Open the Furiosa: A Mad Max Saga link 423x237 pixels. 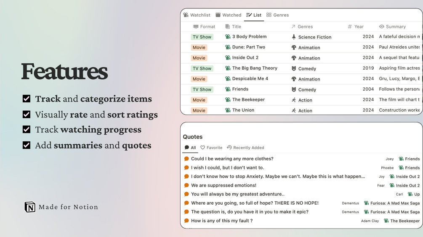(x=395, y=203)
